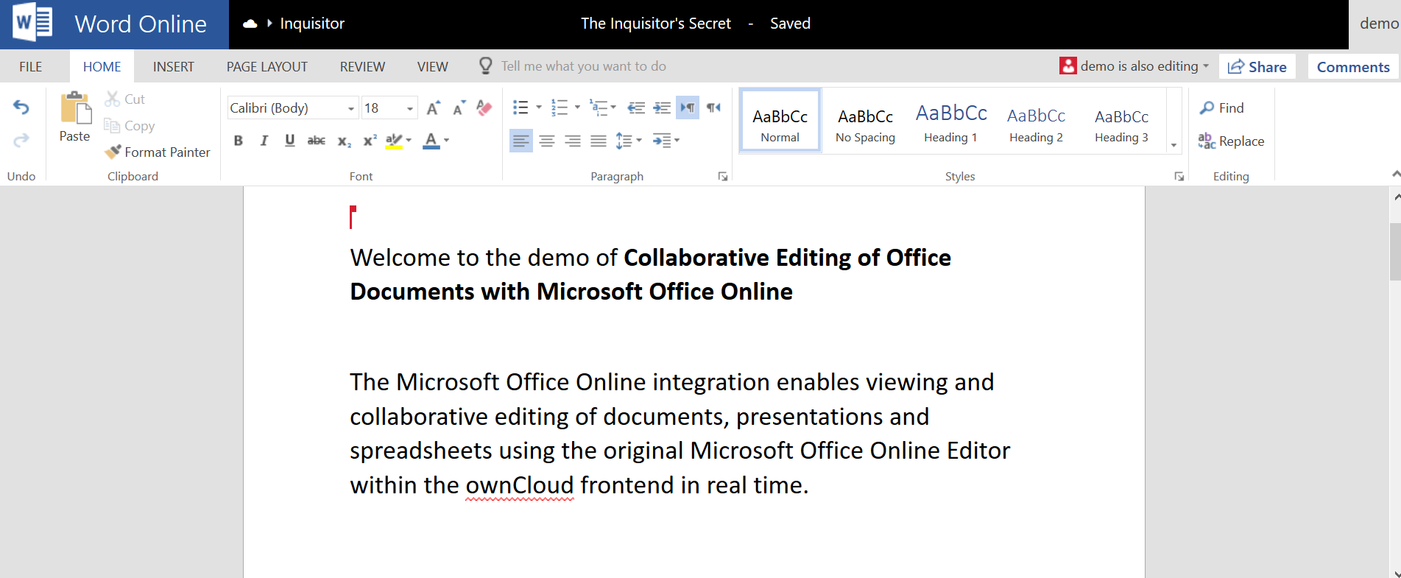Increase the paragraph indent
The width and height of the screenshot is (1401, 578).
pyautogui.click(x=662, y=108)
